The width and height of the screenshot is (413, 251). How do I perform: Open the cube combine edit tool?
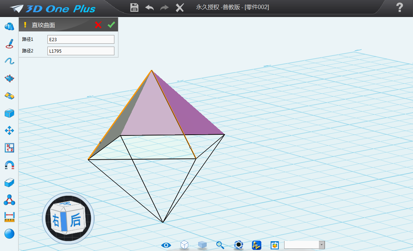(x=9, y=182)
